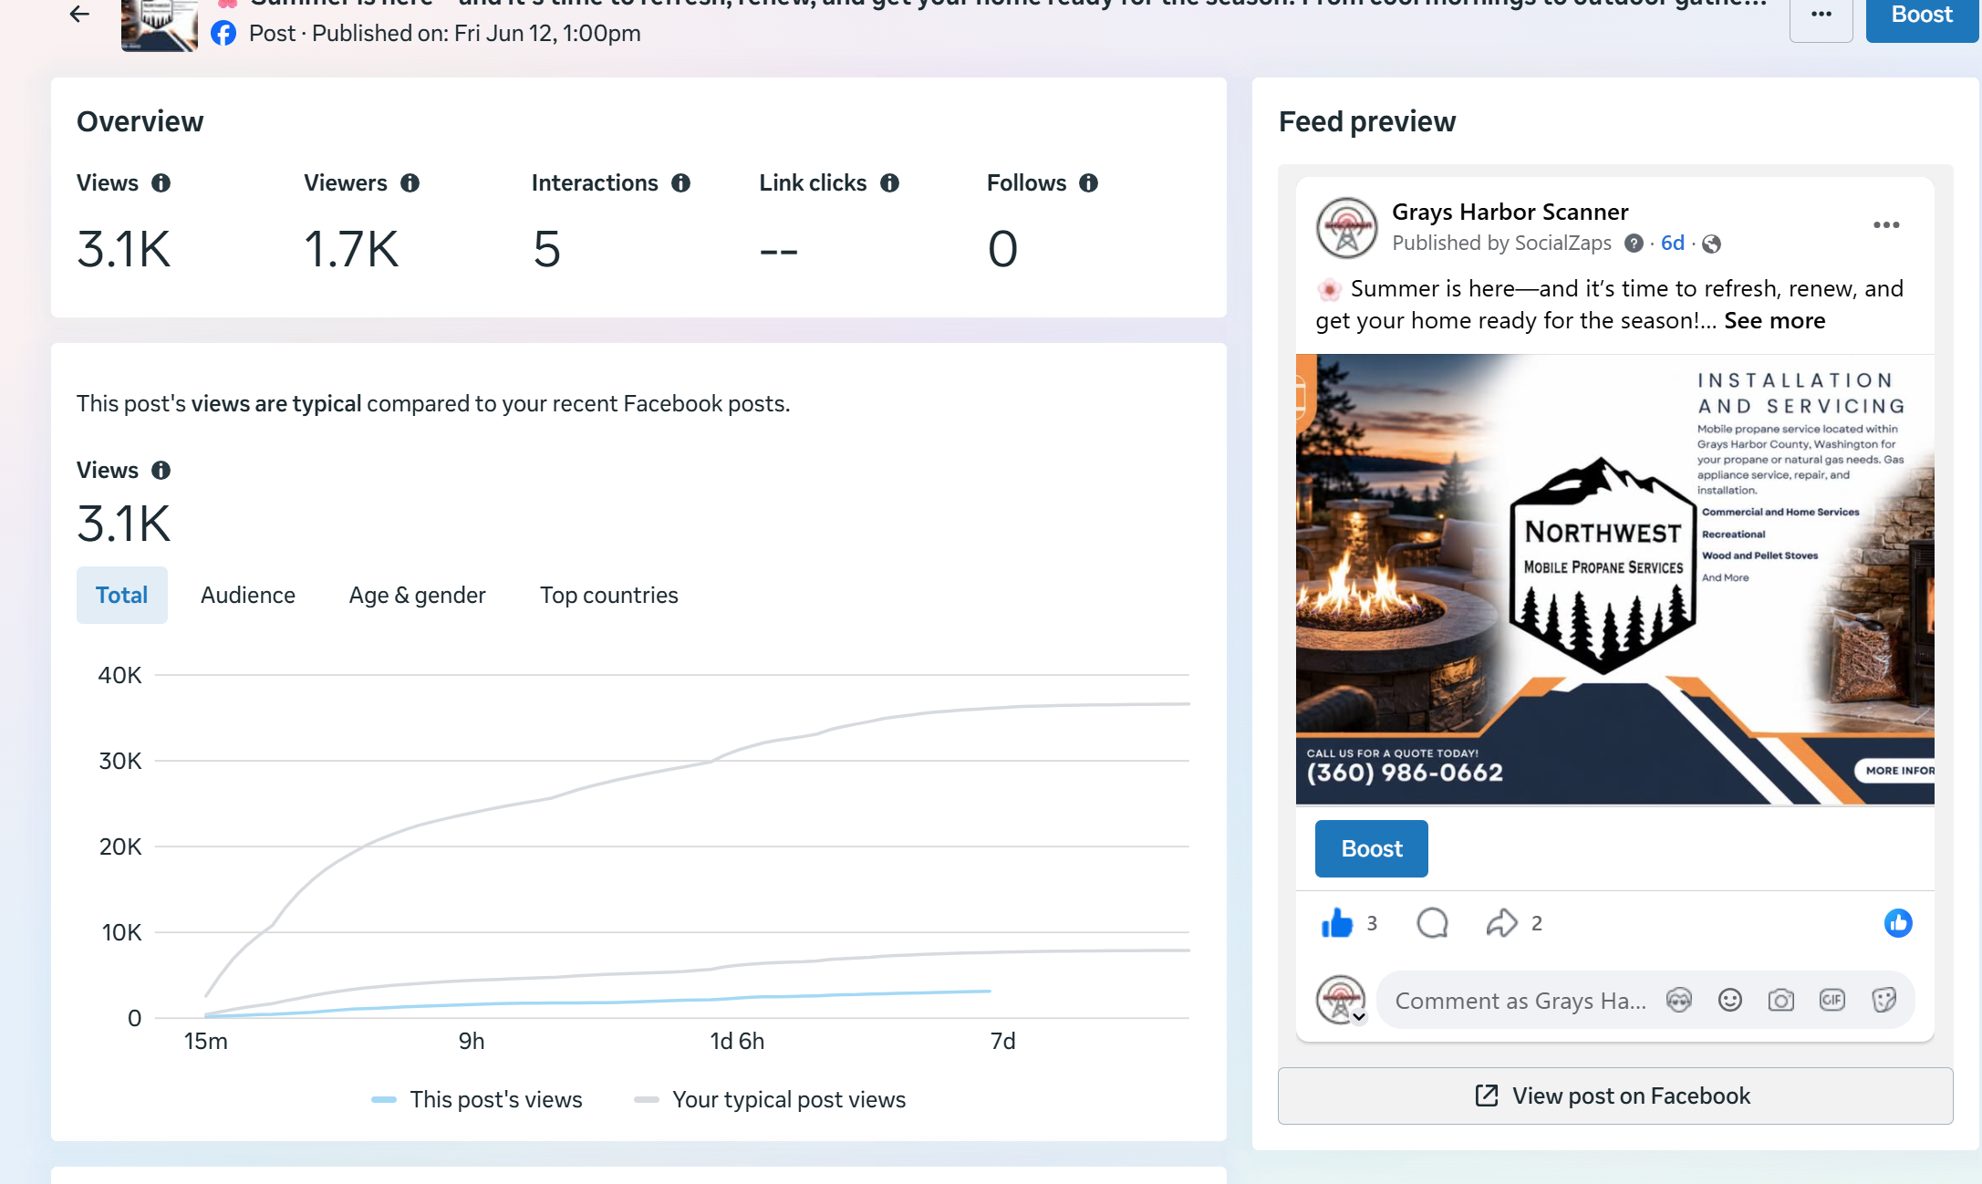1982x1184 pixels.
Task: Click the Your typical post views legend entry
Action: pyautogui.click(x=770, y=1100)
